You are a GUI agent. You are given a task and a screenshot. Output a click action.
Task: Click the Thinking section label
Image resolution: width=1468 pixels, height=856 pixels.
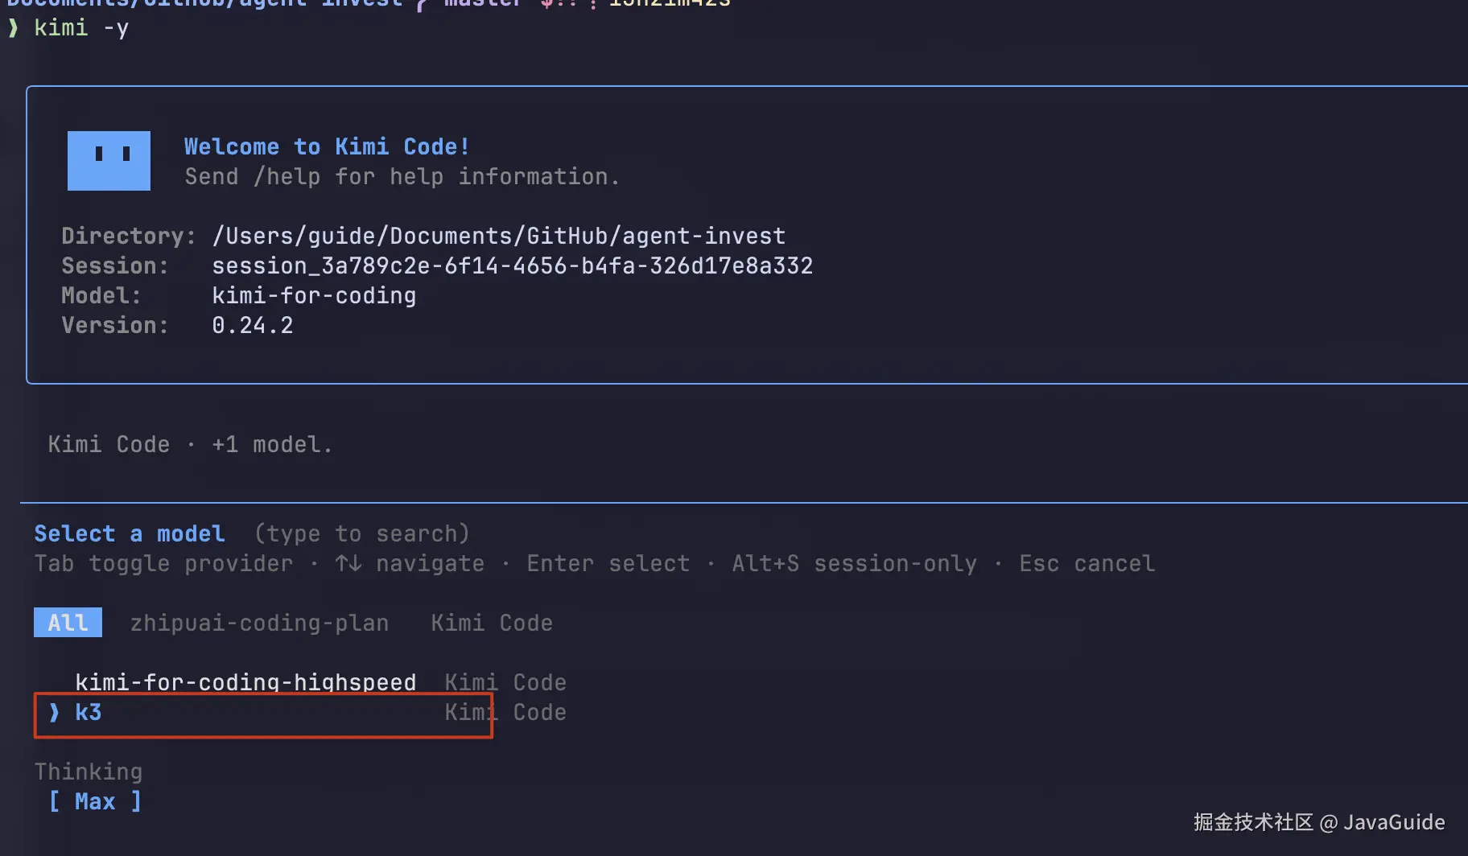pos(89,772)
